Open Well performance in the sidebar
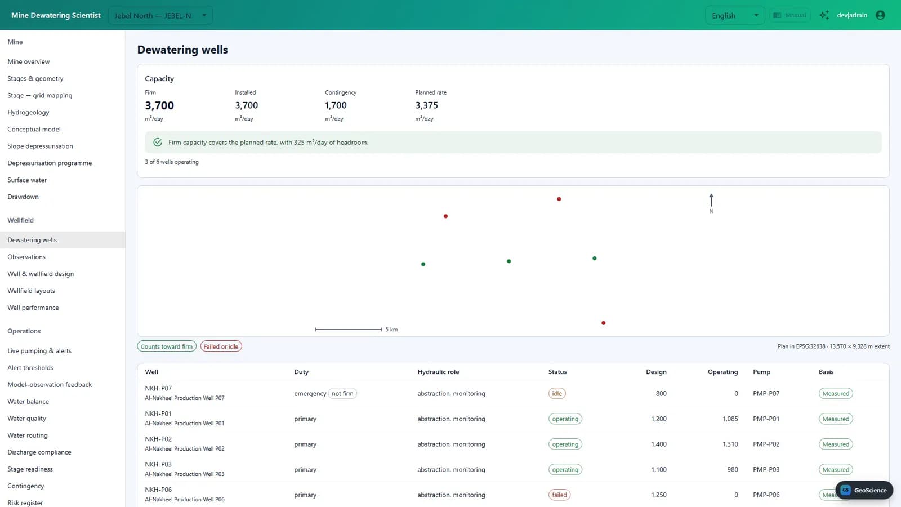This screenshot has width=901, height=507. (x=33, y=308)
